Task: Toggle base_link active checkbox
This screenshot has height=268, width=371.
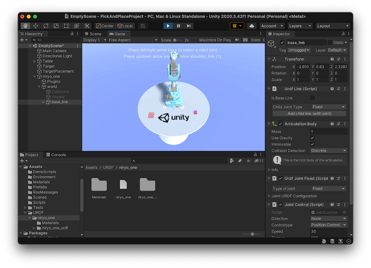Action: 282,43
